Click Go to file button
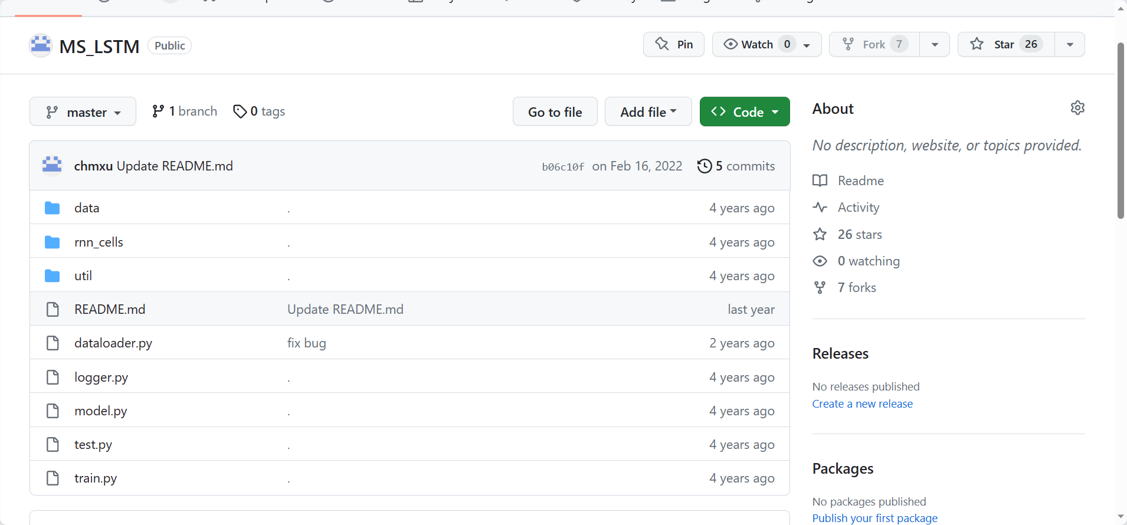The width and height of the screenshot is (1127, 525). tap(555, 111)
